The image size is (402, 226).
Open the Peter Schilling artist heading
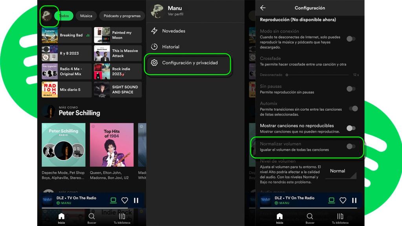click(79, 113)
